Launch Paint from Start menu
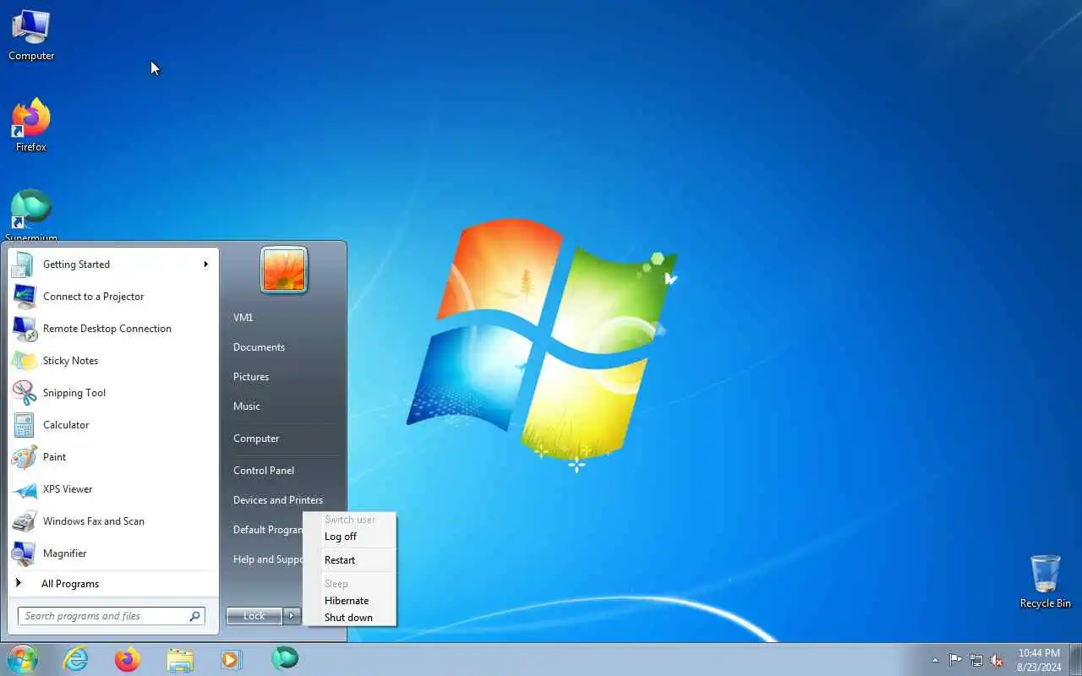Screen dimensions: 1082x676 click(x=113, y=457)
